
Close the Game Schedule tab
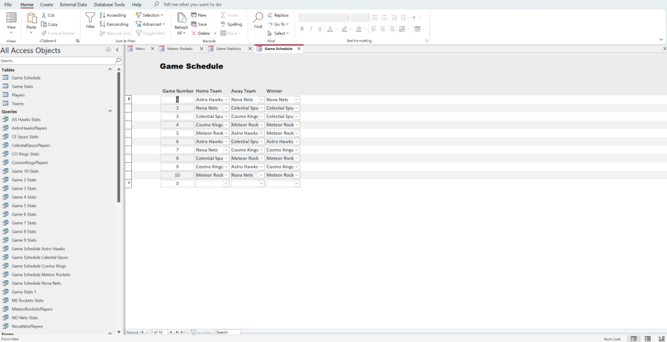point(299,49)
